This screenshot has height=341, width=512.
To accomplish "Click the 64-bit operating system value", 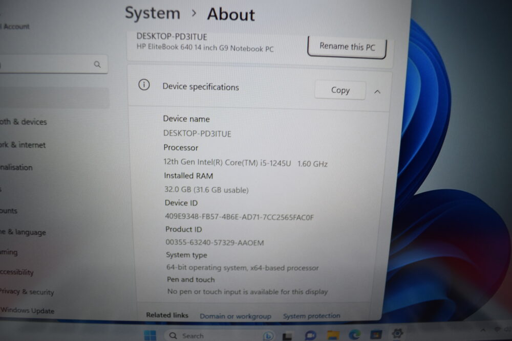I will point(242,268).
